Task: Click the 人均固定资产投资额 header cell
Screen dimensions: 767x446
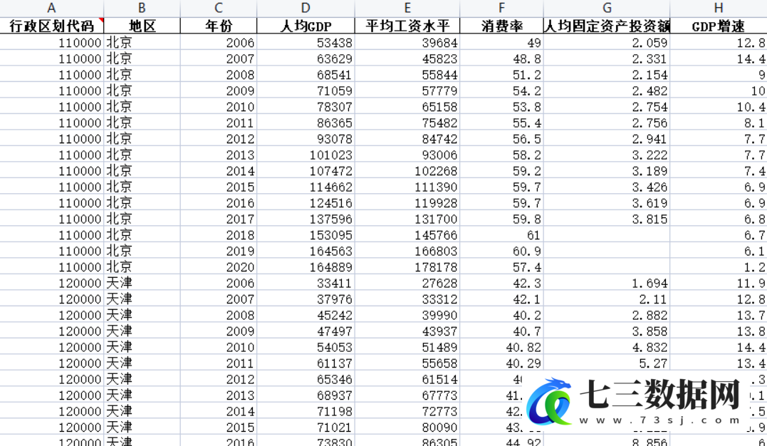Action: pyautogui.click(x=607, y=26)
